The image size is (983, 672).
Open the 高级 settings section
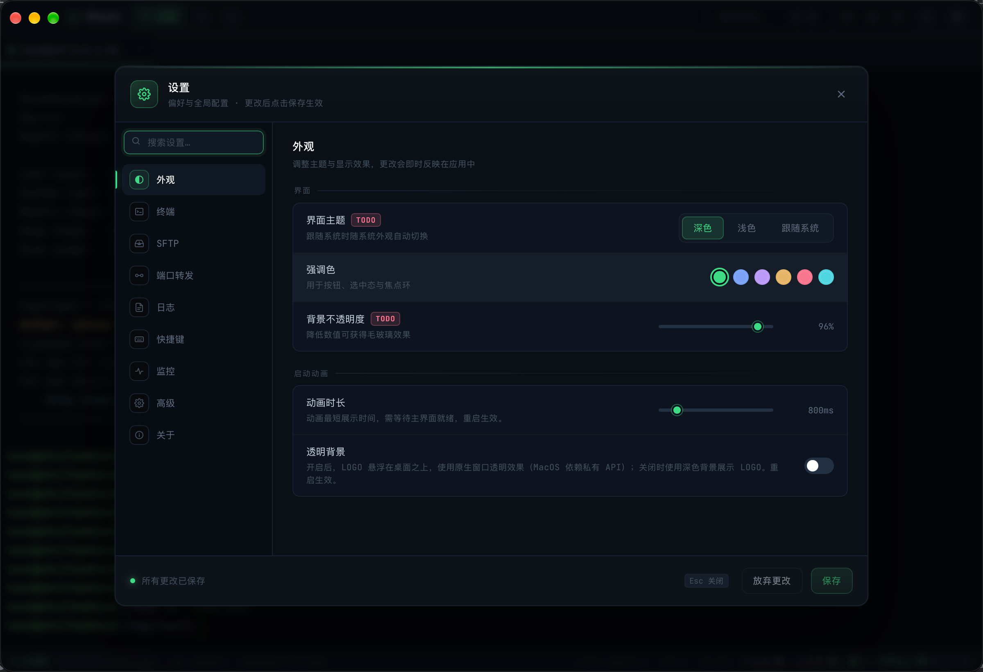[x=194, y=403]
